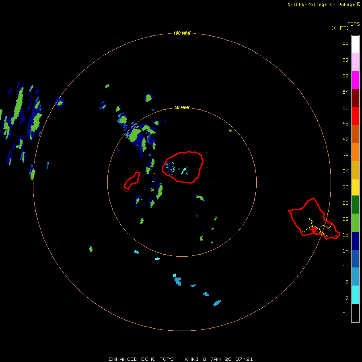Click the light green 26 kft swatch
The image size is (362, 362).
[x=355, y=223]
